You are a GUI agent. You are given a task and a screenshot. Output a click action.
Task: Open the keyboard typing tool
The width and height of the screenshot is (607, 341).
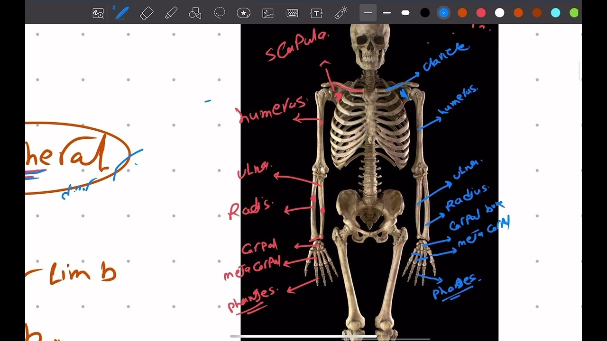292,13
